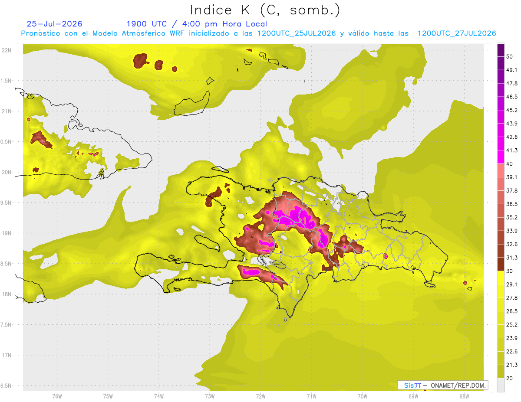Click the colorbar value "46.5"
This screenshot has height=402, width=521.
(512, 97)
